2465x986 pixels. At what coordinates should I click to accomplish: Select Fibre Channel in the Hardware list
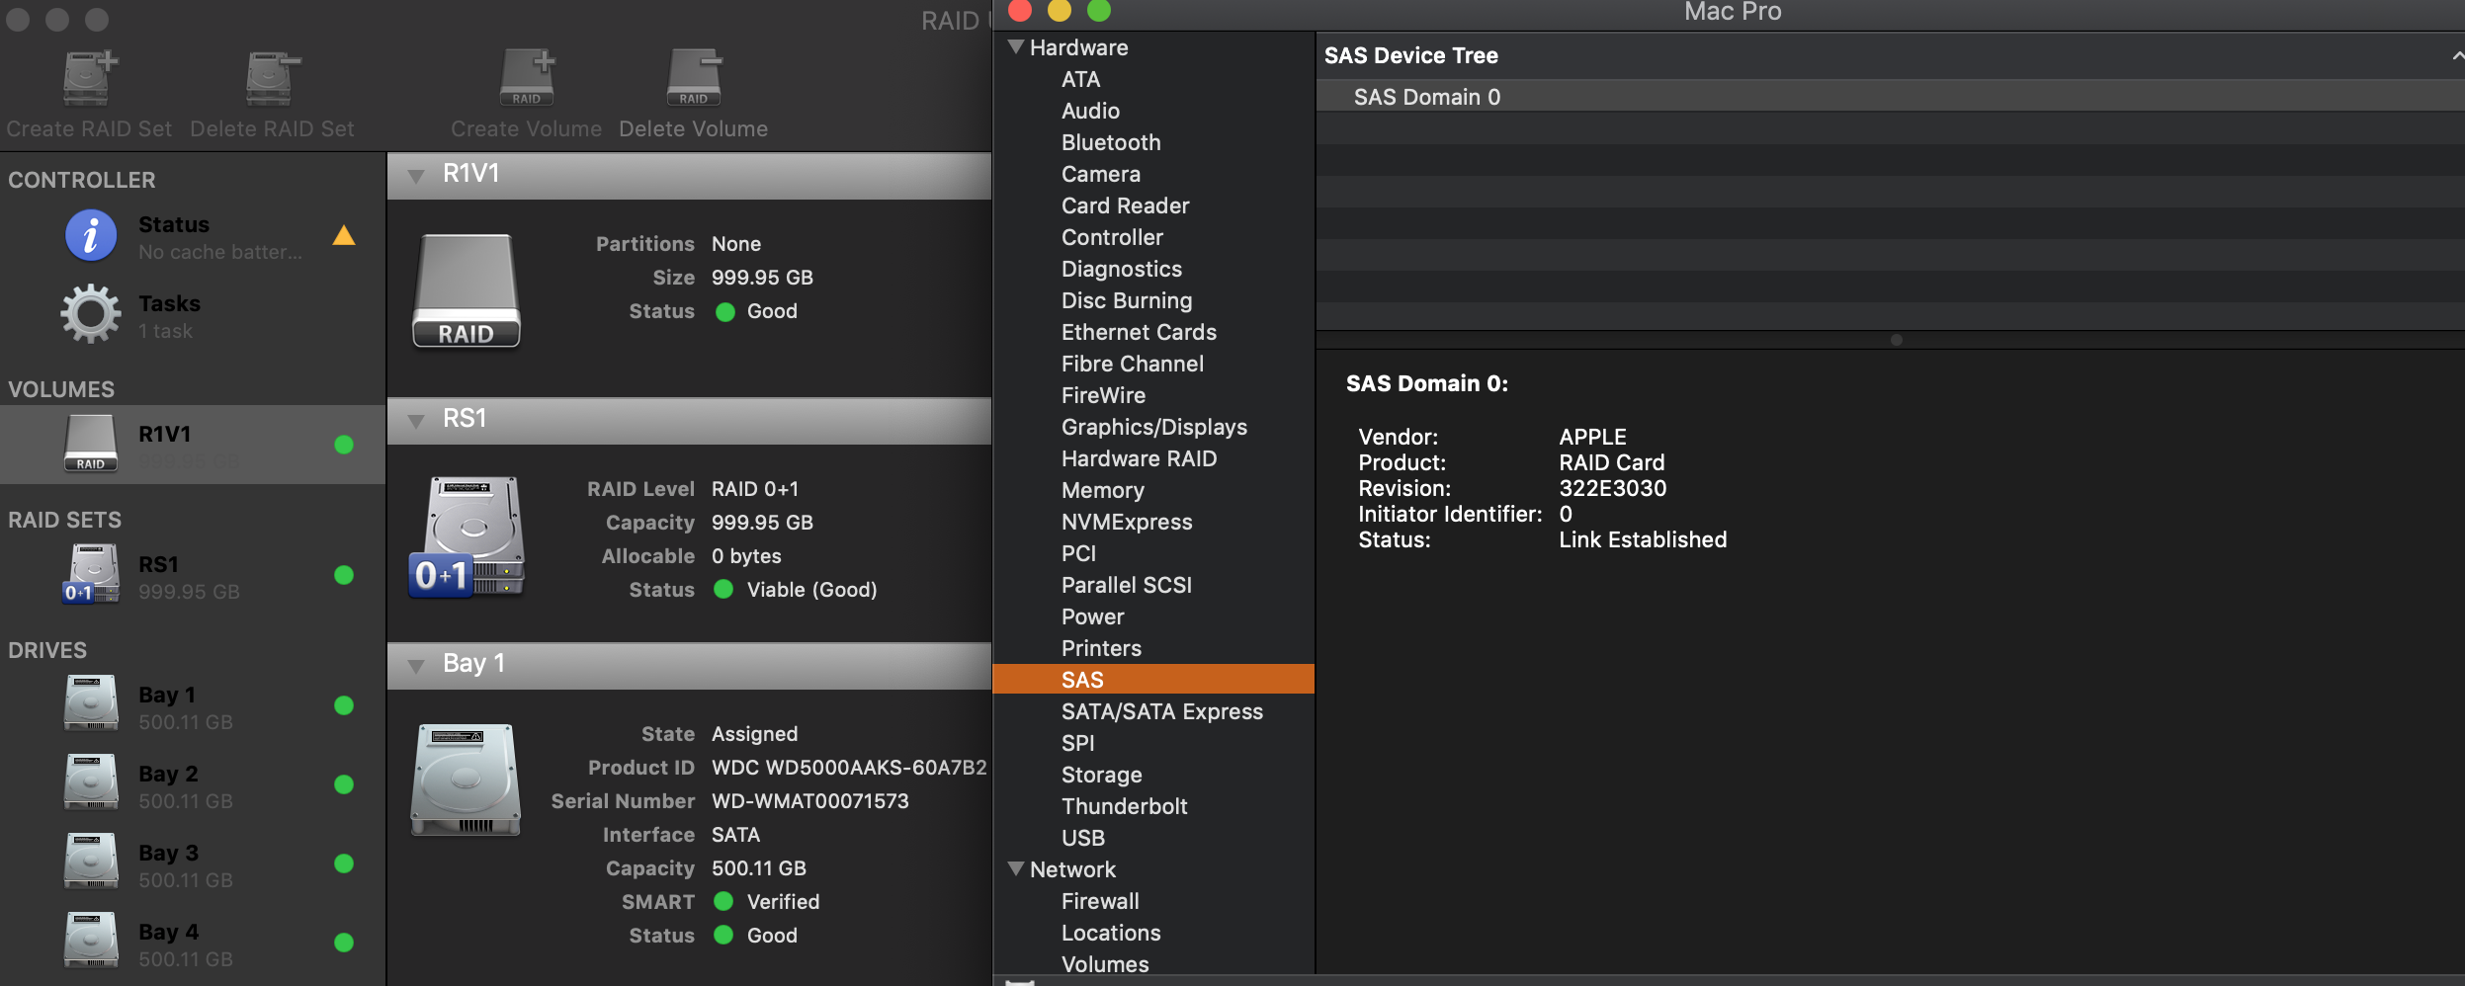tap(1132, 364)
